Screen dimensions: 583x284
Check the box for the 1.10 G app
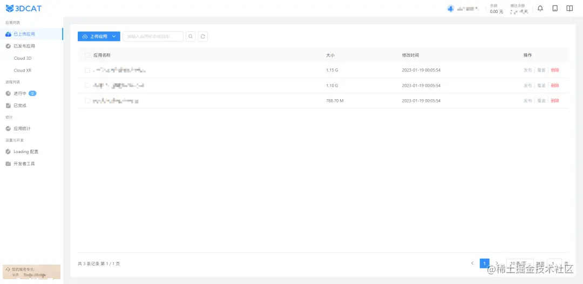click(87, 85)
